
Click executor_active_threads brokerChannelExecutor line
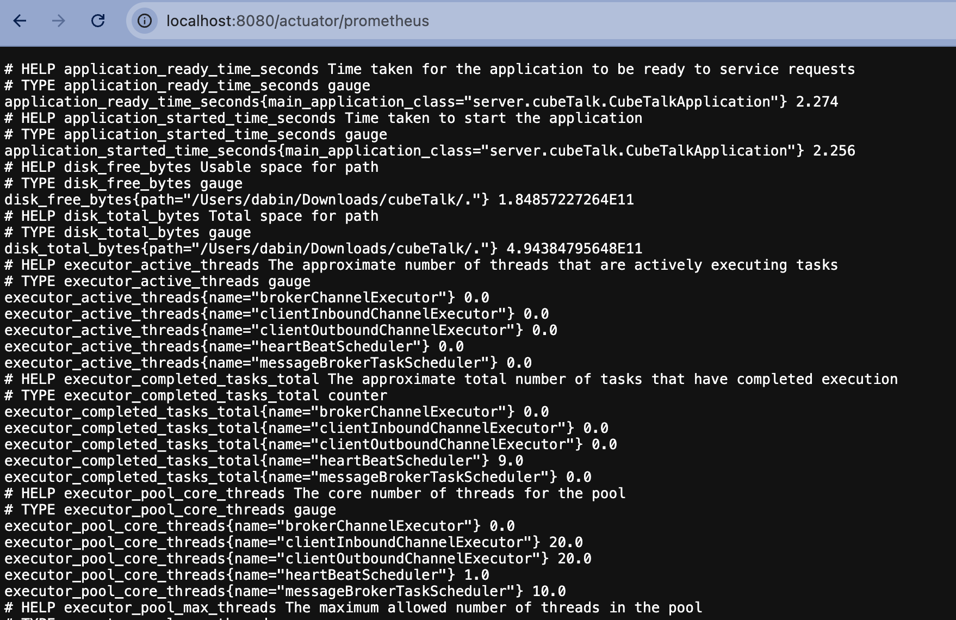[247, 297]
